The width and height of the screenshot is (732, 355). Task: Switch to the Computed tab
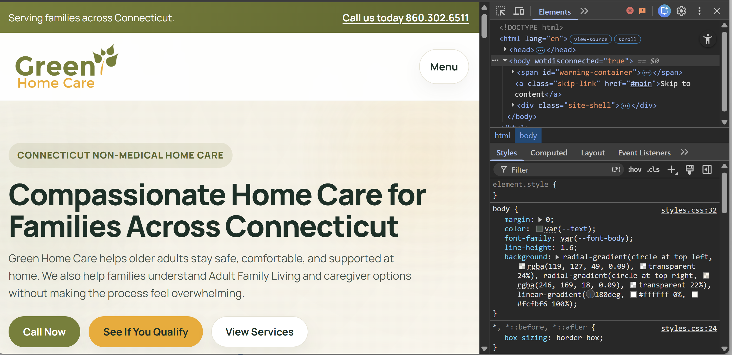[549, 153]
